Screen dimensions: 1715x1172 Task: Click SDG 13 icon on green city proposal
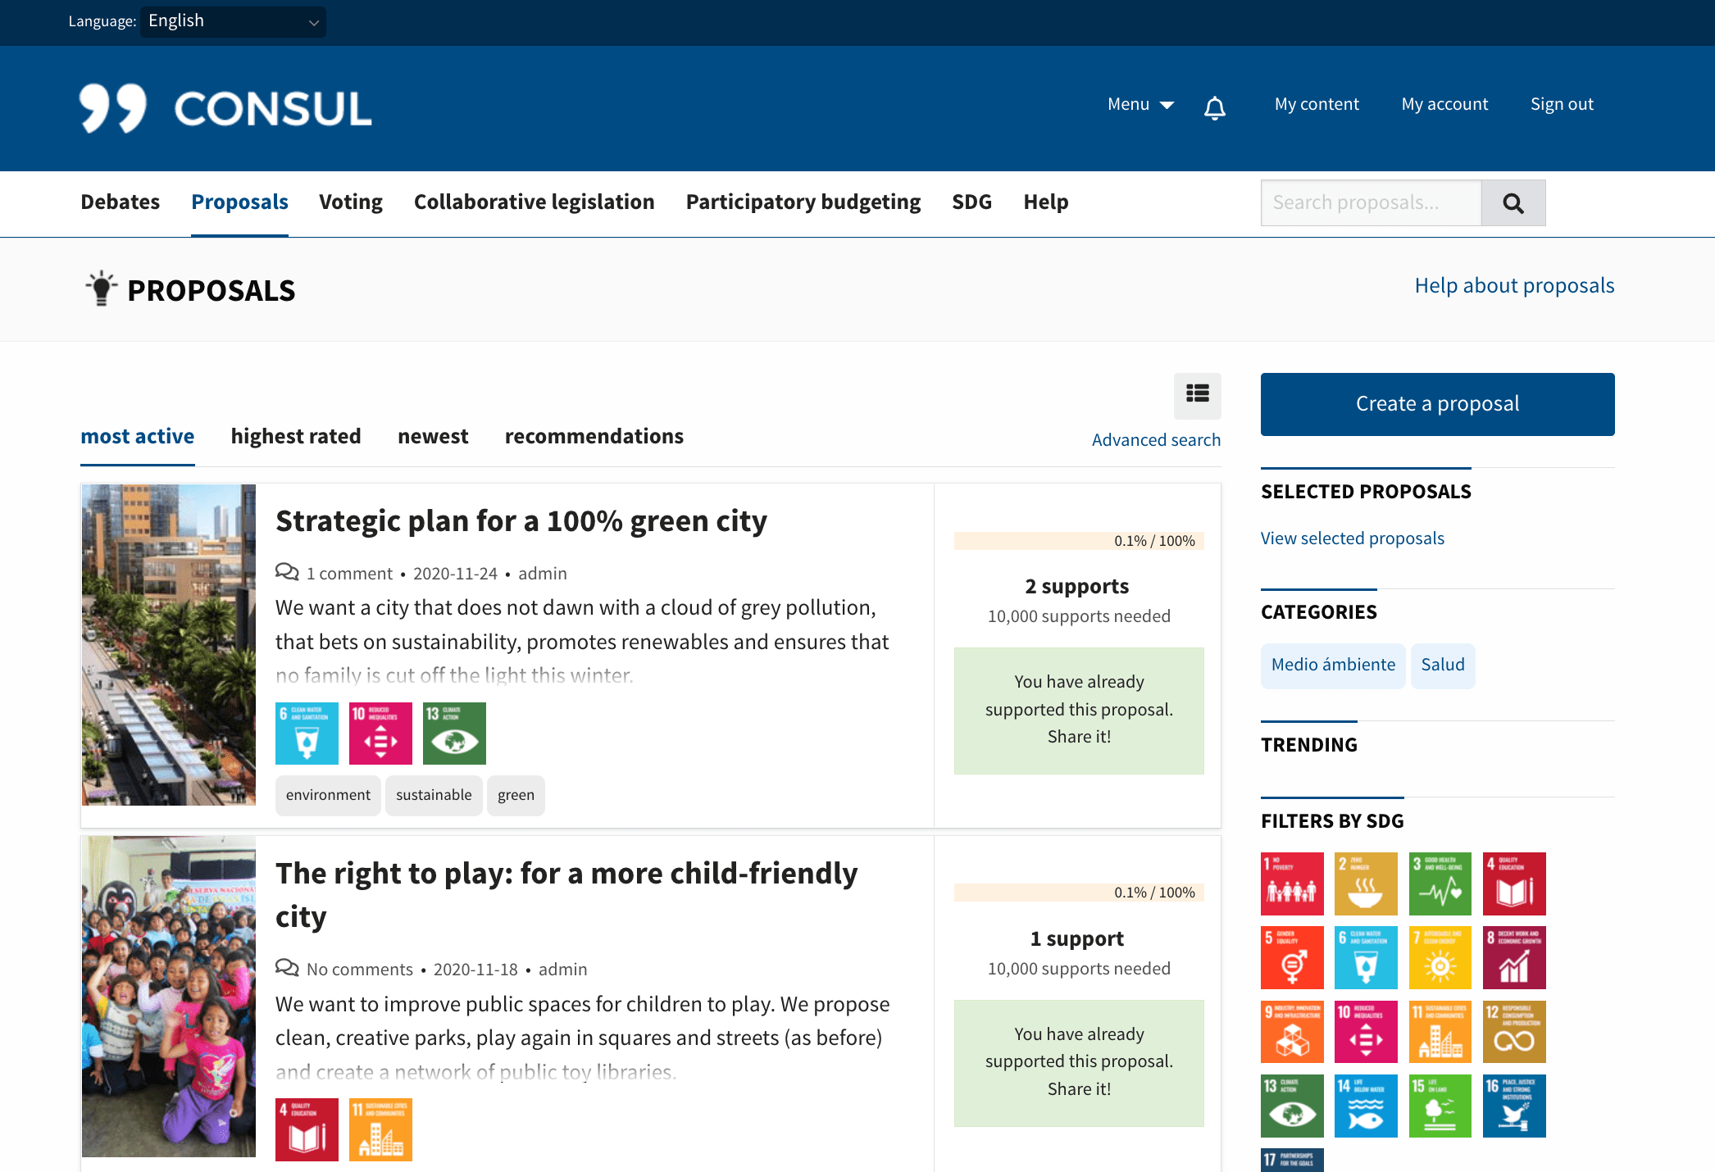[454, 734]
